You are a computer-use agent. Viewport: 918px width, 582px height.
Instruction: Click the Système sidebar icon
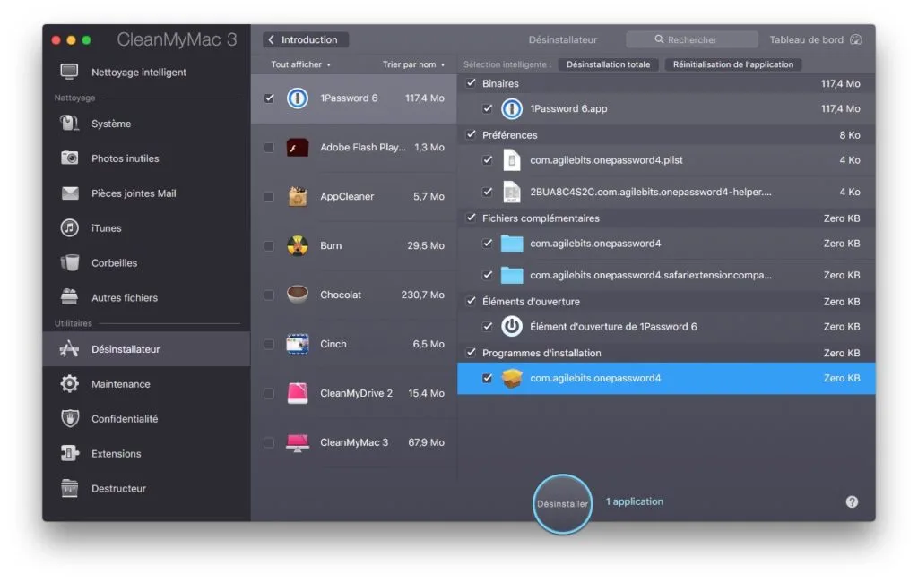click(69, 124)
